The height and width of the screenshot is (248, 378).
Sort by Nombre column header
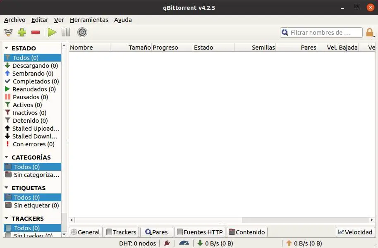click(89, 48)
